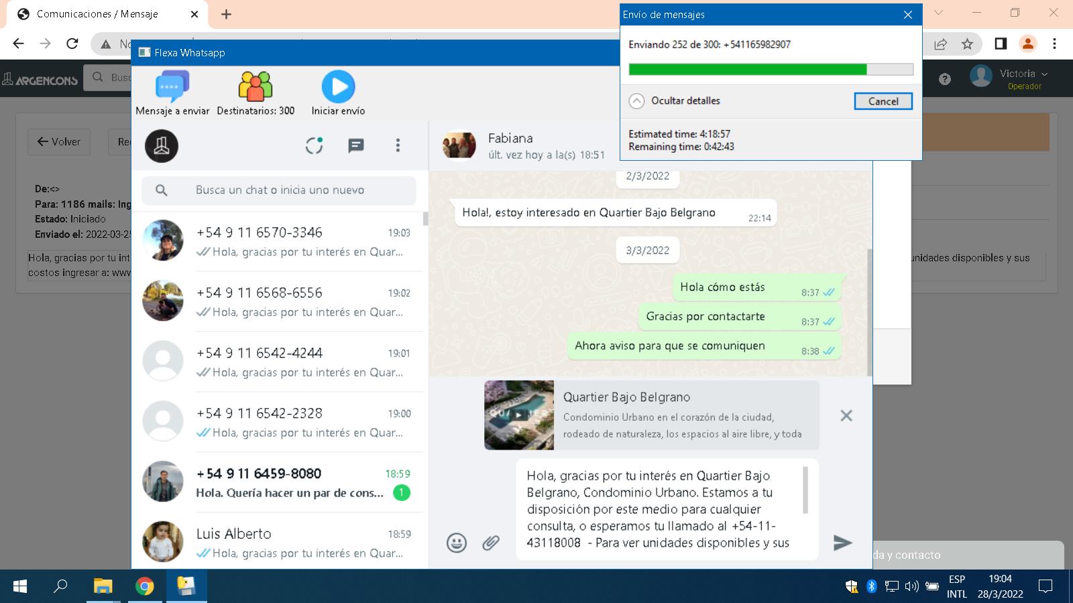Click the hoy message 'Hola cómo estás'

point(758,287)
